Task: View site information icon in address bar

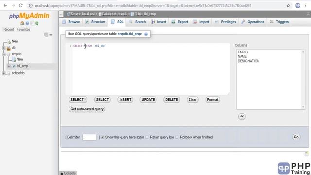Action: pos(31,6)
